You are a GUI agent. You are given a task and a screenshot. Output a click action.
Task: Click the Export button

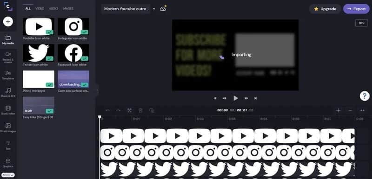point(356,9)
